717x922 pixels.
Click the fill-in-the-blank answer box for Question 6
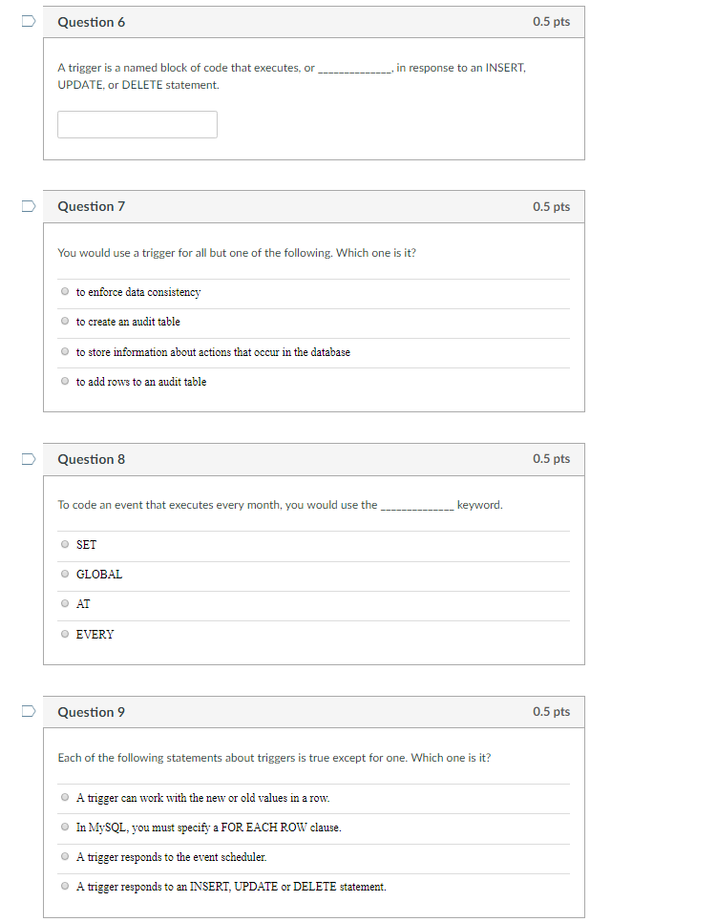137,124
